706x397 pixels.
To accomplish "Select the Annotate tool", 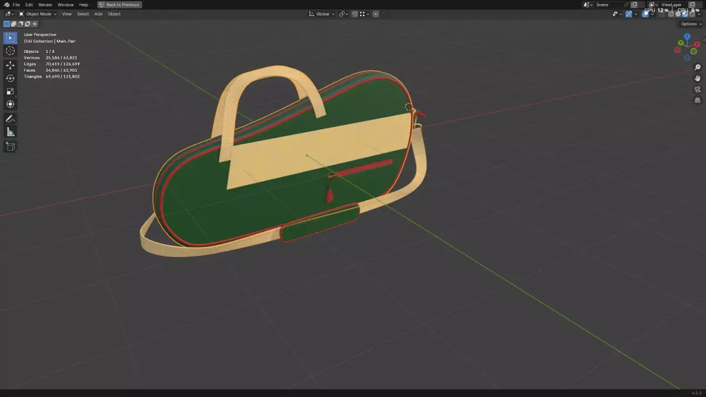I will 10,119.
